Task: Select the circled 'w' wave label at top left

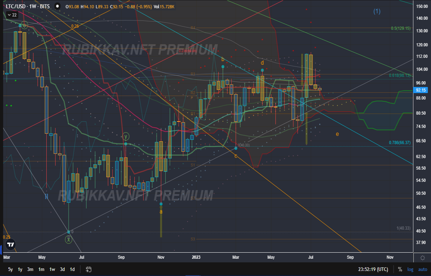Action: point(24,25)
